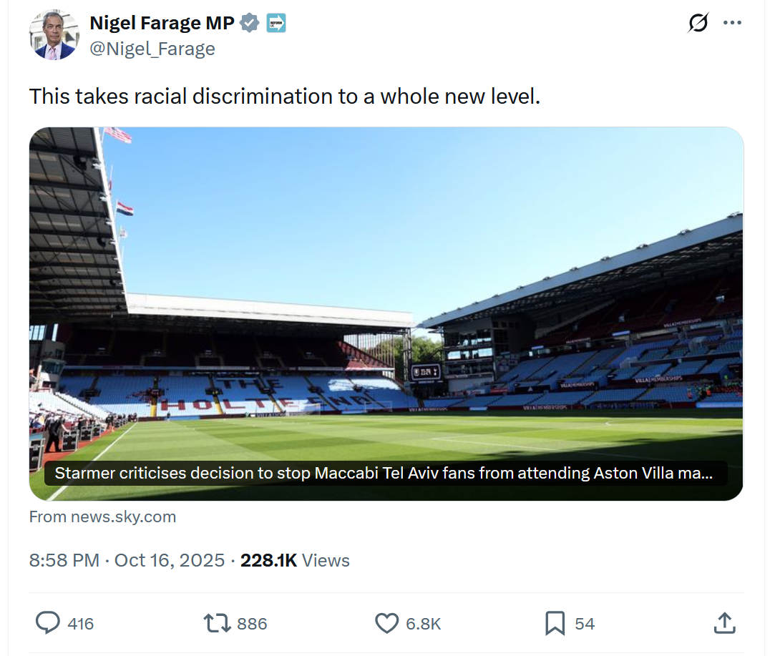Click the Reform UK affiliation badge

point(276,23)
